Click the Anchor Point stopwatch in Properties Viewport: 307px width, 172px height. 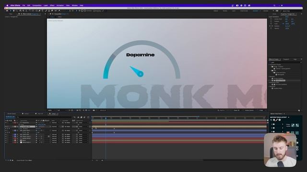pos(271,19)
